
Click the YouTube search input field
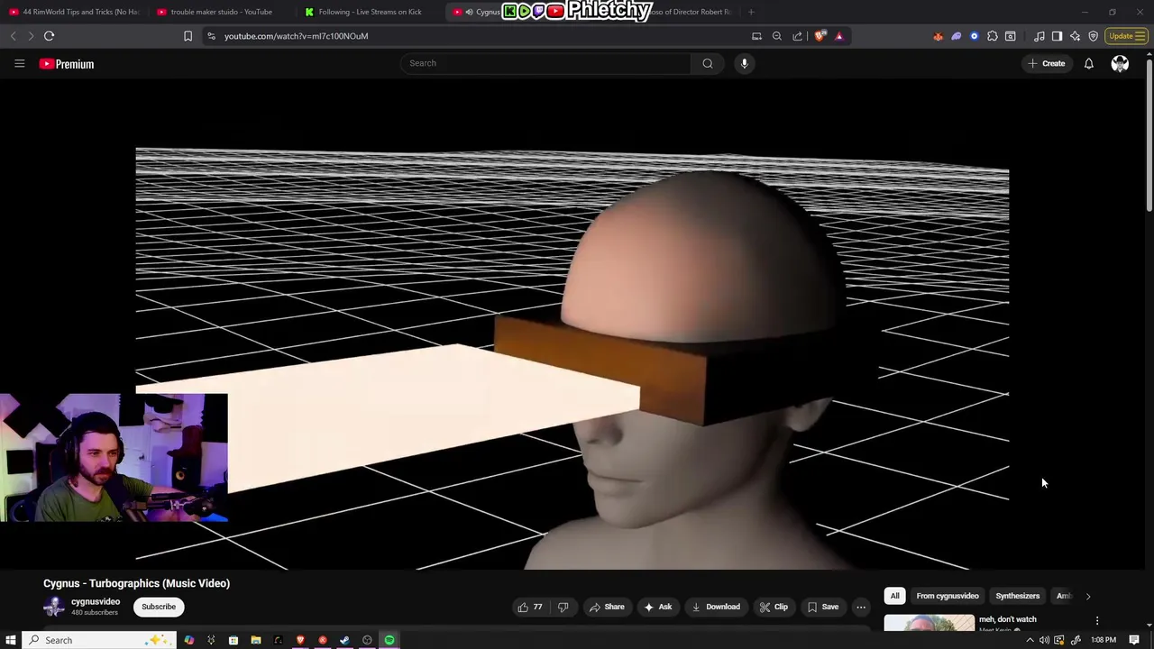545,63
